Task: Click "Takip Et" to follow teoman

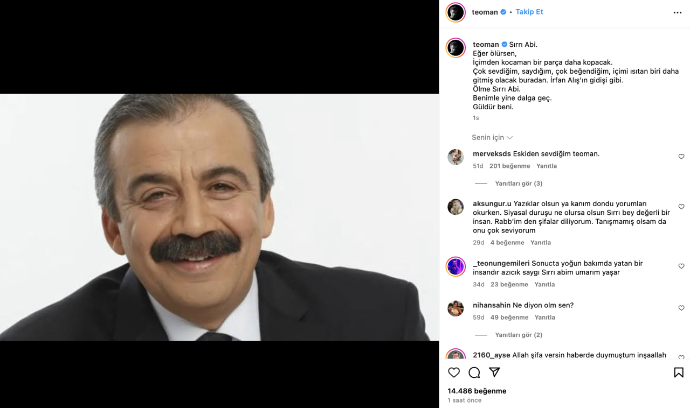Action: pos(529,12)
